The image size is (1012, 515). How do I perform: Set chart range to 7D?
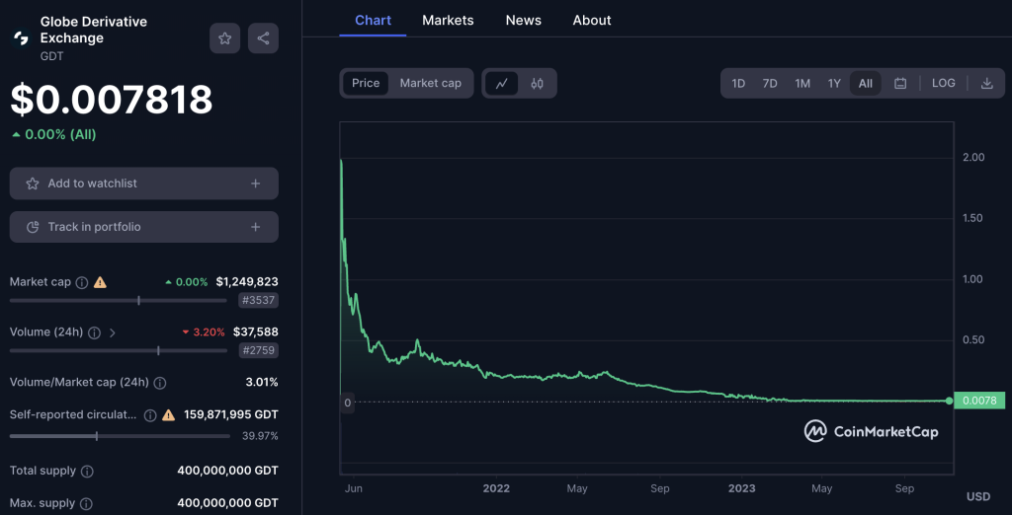pyautogui.click(x=770, y=83)
